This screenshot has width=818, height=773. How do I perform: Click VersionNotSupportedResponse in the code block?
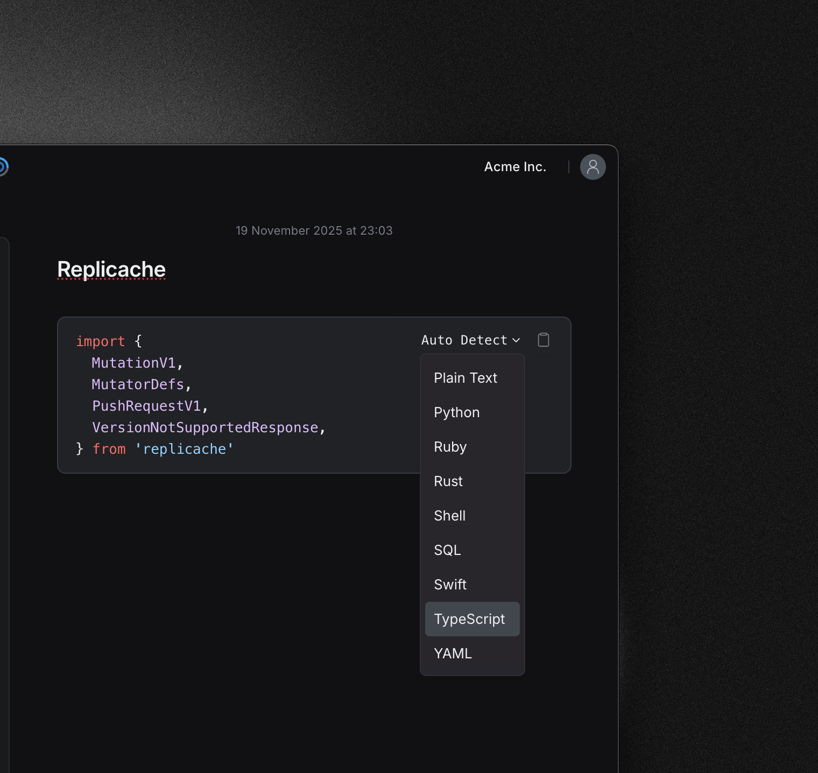pos(205,427)
